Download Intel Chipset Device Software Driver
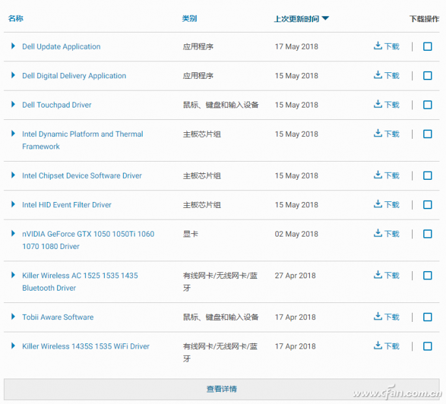The image size is (446, 404). pyautogui.click(x=386, y=175)
